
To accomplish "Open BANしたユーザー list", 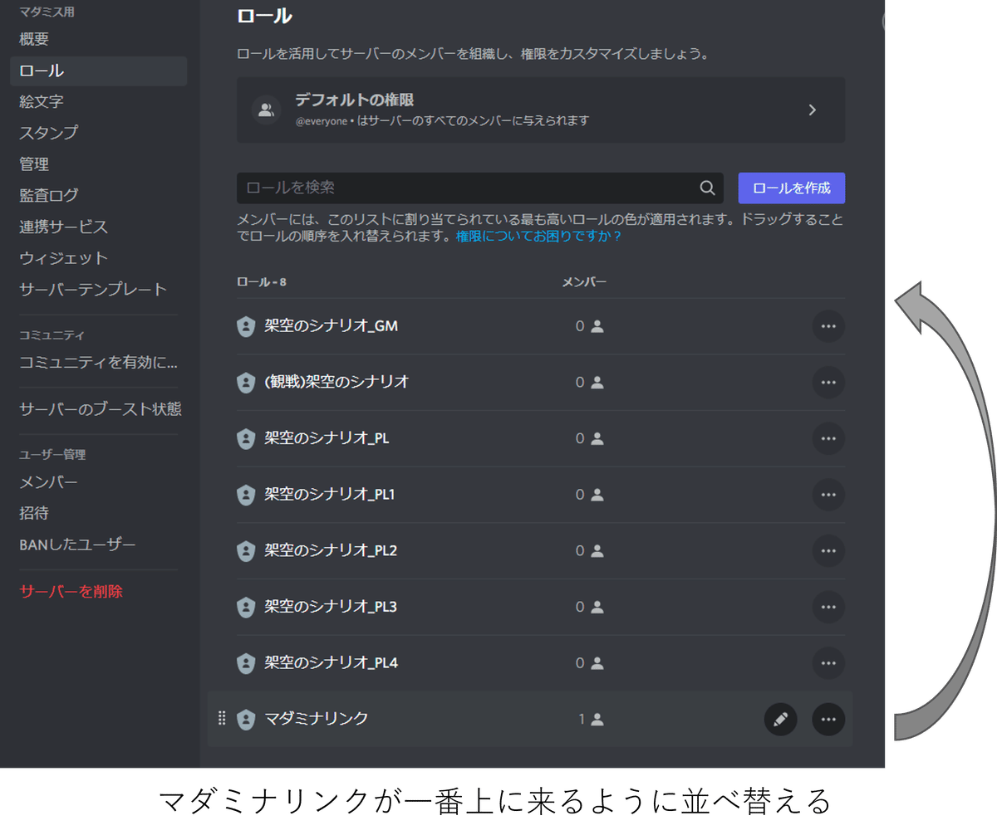I will pos(98,544).
